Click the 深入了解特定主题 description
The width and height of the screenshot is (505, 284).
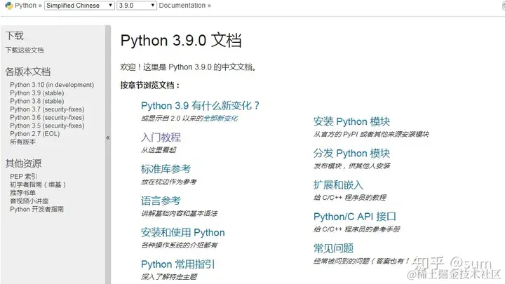pos(169,277)
